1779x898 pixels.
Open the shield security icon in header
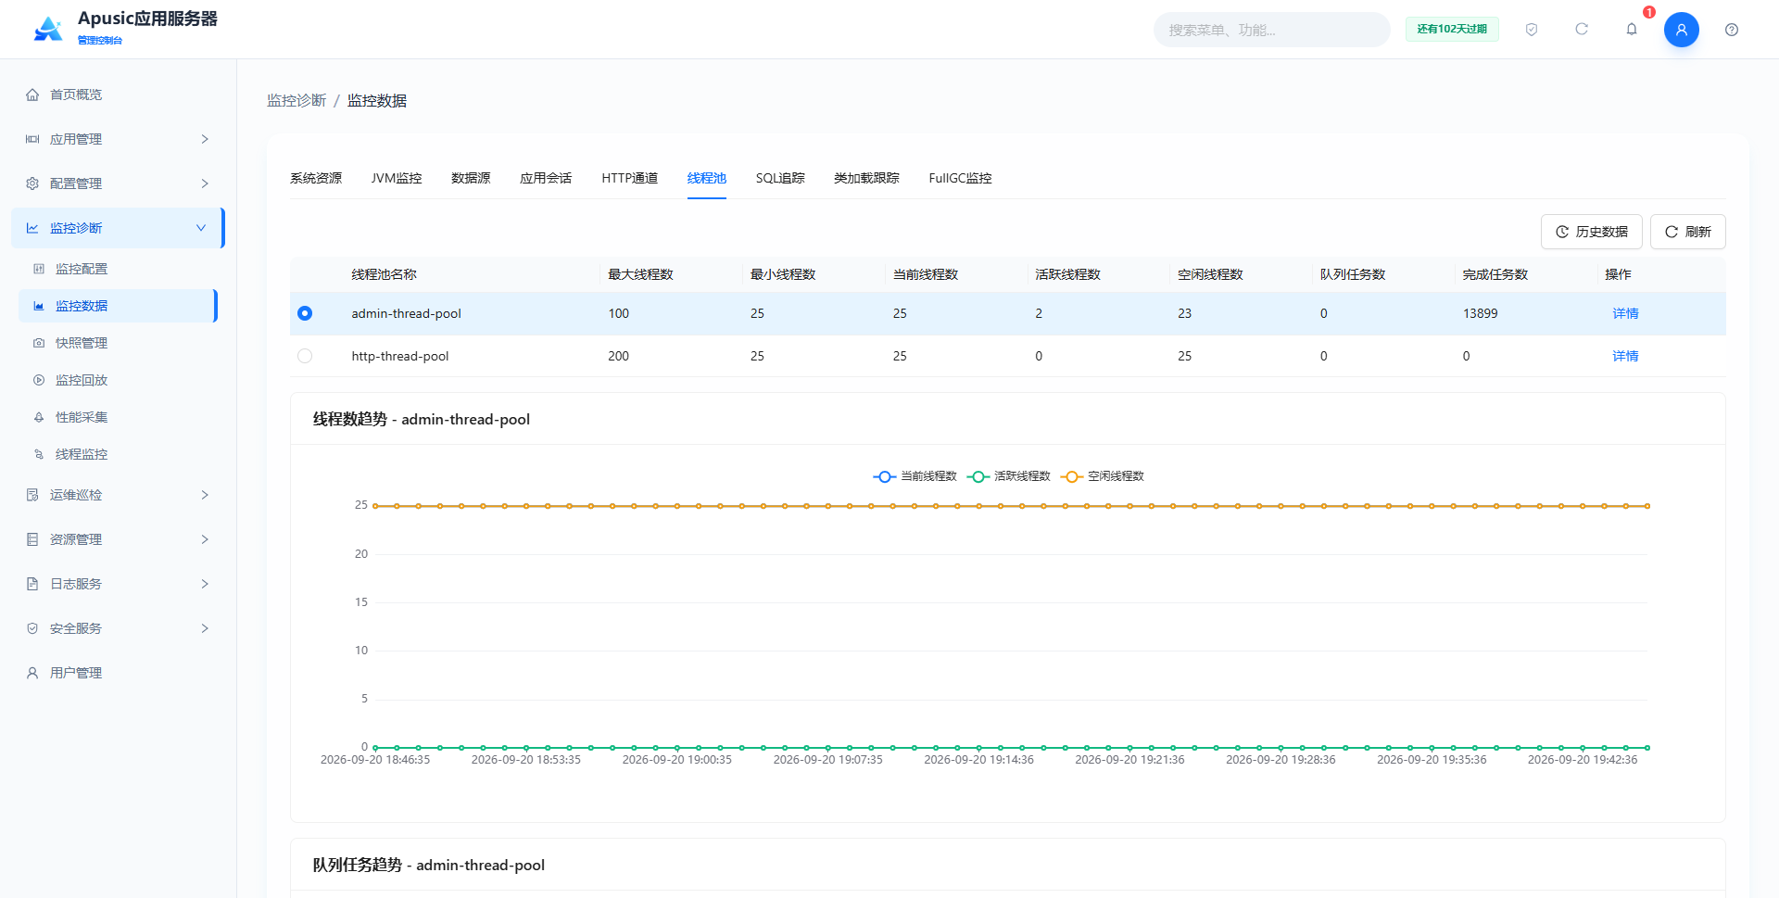point(1532,30)
